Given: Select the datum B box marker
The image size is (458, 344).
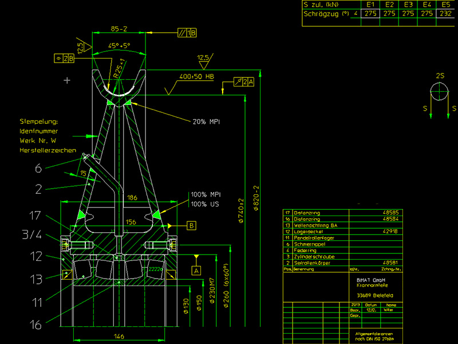Looking at the screenshot, I should click(x=191, y=225).
